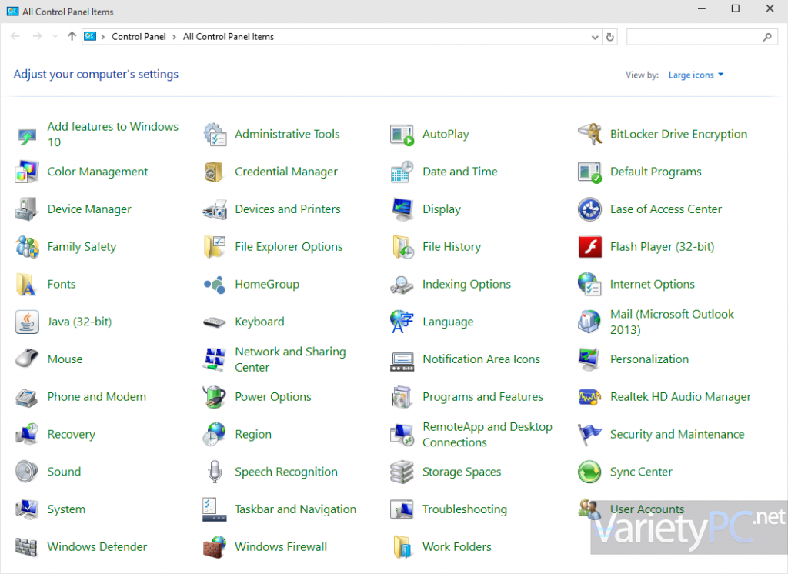
Task: Open the Credential Manager icon
Action: 286,172
